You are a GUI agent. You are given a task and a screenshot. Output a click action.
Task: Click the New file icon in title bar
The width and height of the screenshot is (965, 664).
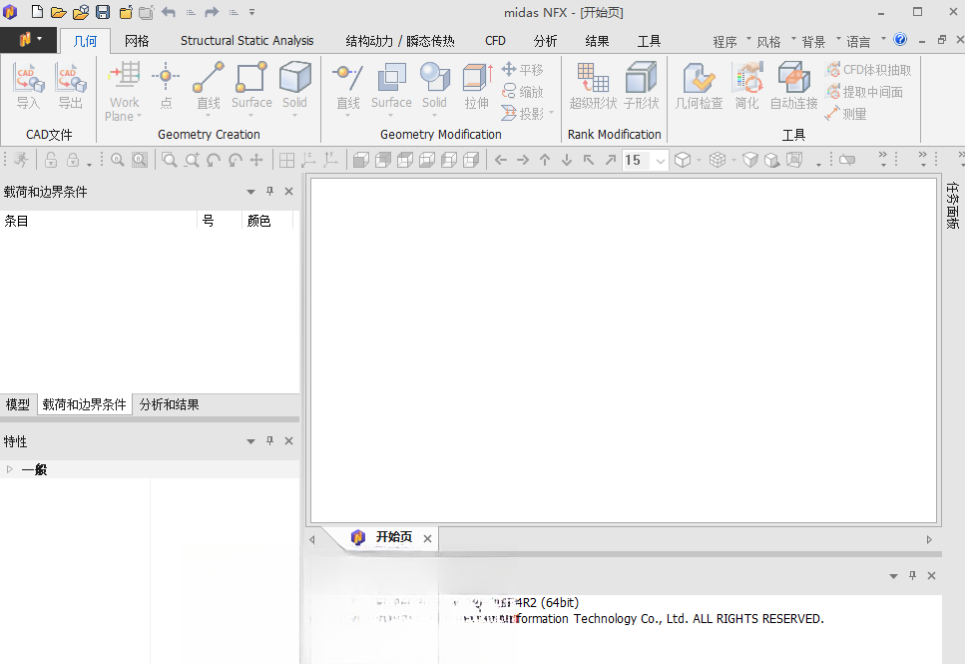point(37,12)
